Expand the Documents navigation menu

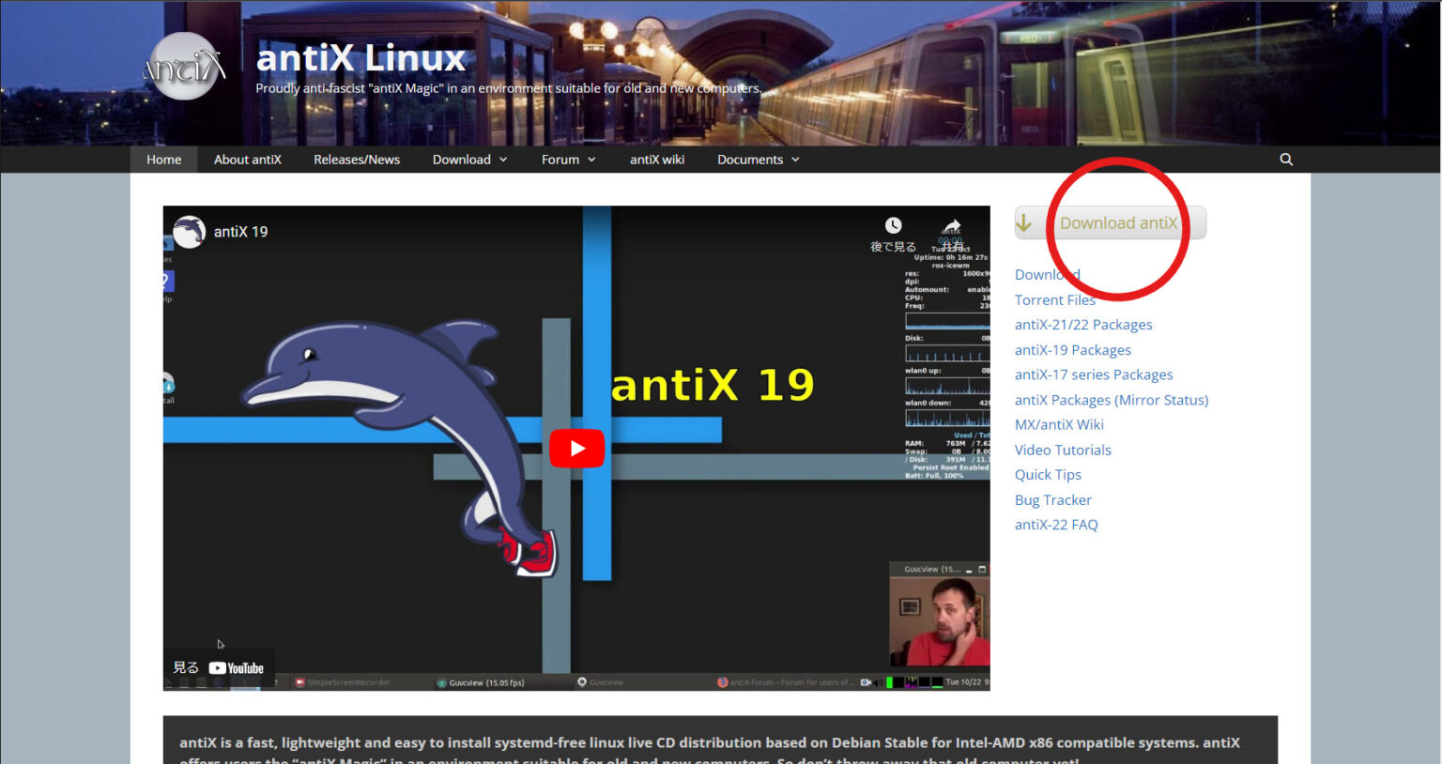click(757, 159)
